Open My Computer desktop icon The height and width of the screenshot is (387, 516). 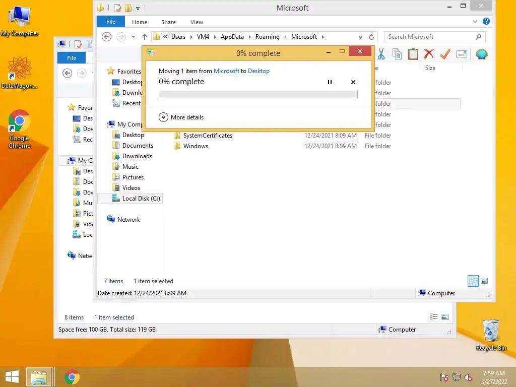click(x=20, y=20)
